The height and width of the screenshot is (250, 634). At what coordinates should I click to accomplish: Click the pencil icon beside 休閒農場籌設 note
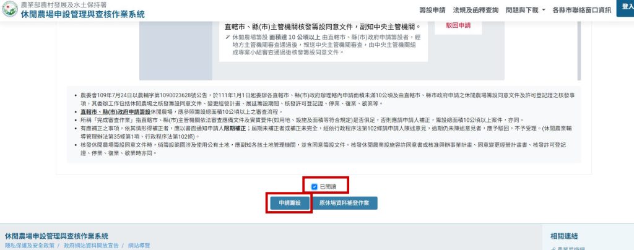(x=228, y=37)
